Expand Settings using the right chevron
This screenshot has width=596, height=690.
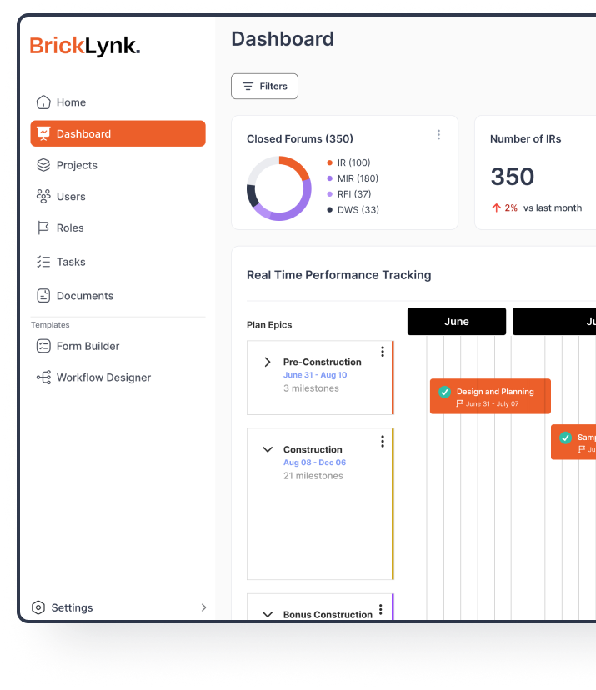[203, 608]
